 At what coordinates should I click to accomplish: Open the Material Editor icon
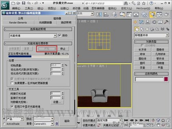(144, 14)
